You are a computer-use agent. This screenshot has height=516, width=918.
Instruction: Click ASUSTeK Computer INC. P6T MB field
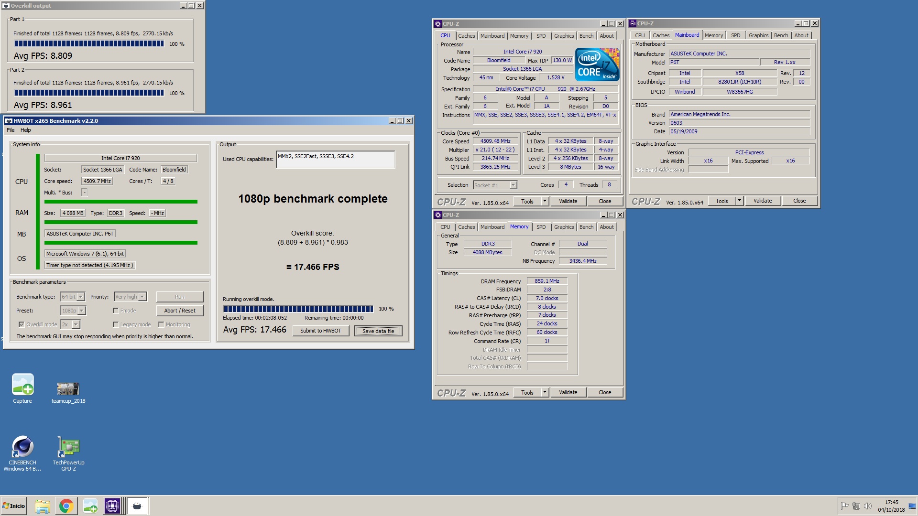point(80,234)
